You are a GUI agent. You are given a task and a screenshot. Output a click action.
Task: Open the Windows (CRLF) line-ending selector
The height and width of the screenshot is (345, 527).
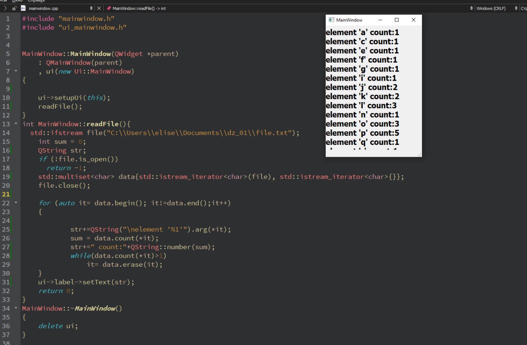(x=497, y=8)
